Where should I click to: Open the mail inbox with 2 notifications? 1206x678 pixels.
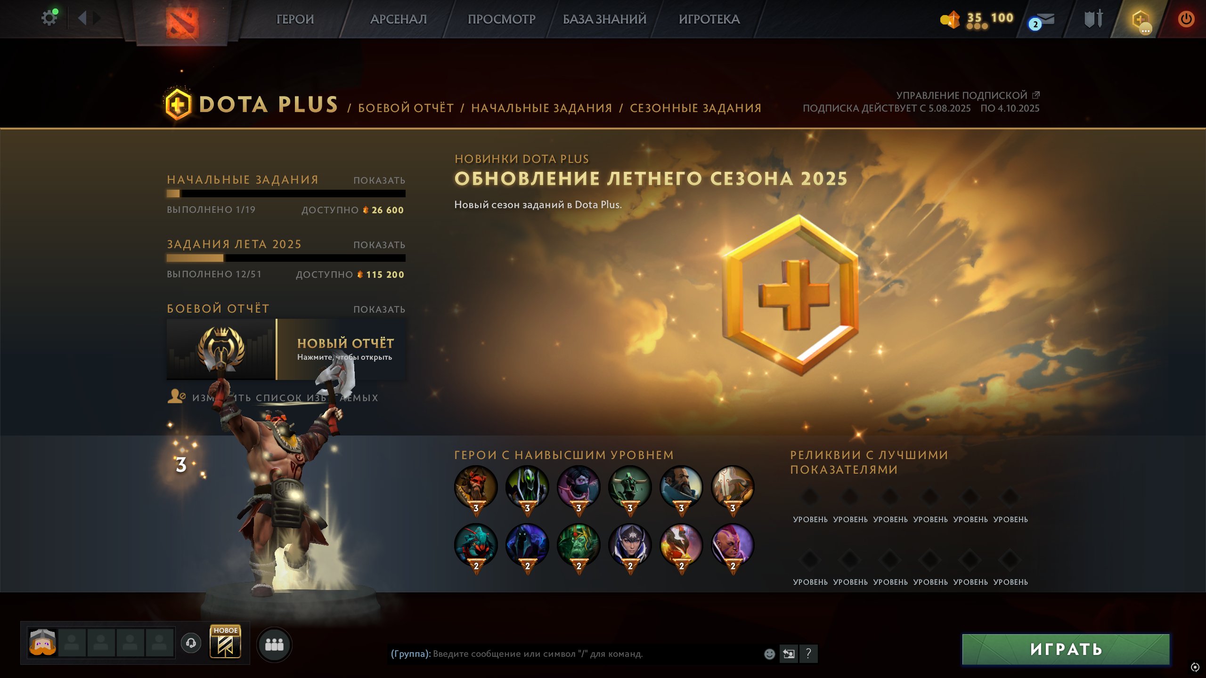tap(1042, 21)
